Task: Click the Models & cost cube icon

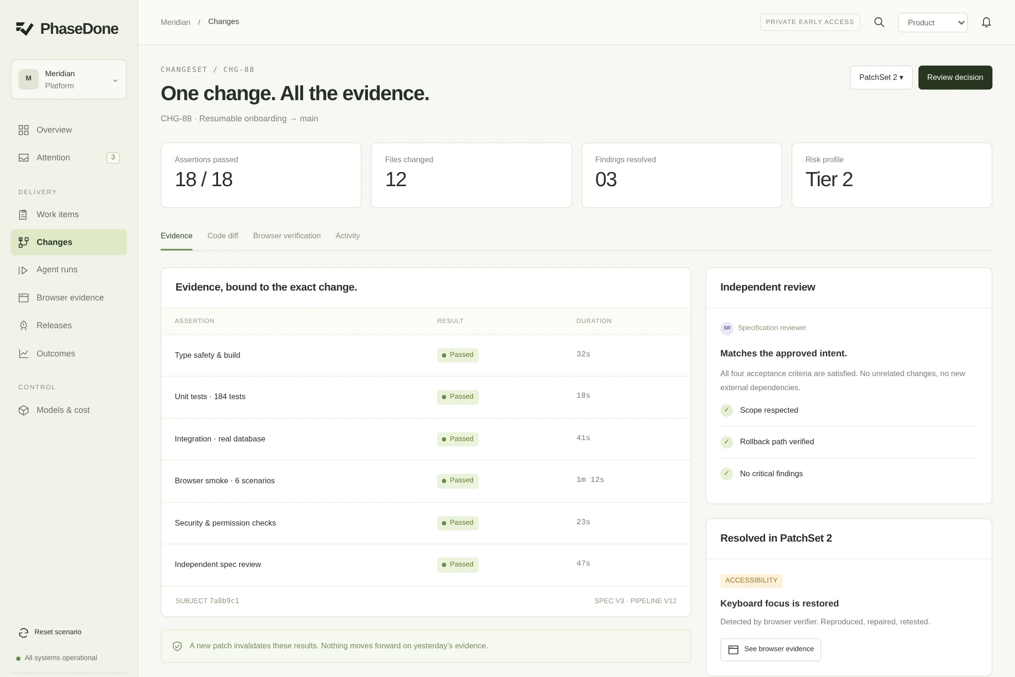Action: click(x=23, y=410)
